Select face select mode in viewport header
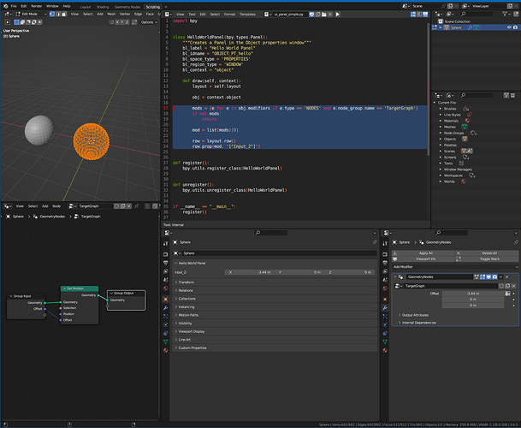Image resolution: width=521 pixels, height=428 pixels. click(64, 14)
